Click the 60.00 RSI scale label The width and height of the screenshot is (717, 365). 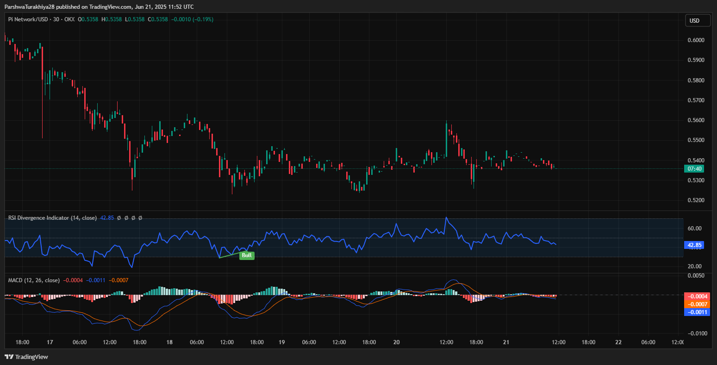point(695,229)
